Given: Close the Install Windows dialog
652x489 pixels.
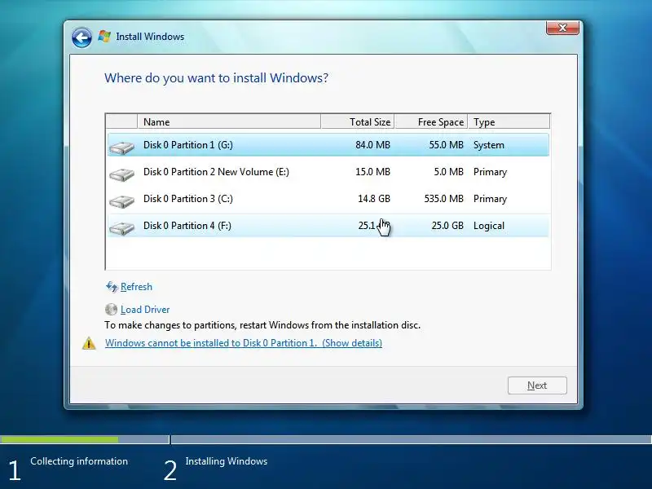Looking at the screenshot, I should click(562, 28).
